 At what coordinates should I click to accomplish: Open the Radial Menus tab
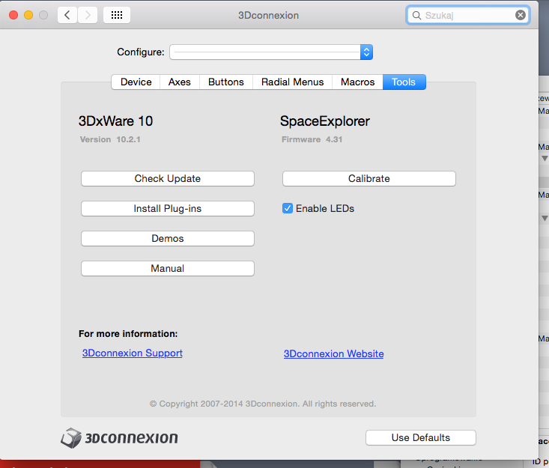[x=292, y=82]
